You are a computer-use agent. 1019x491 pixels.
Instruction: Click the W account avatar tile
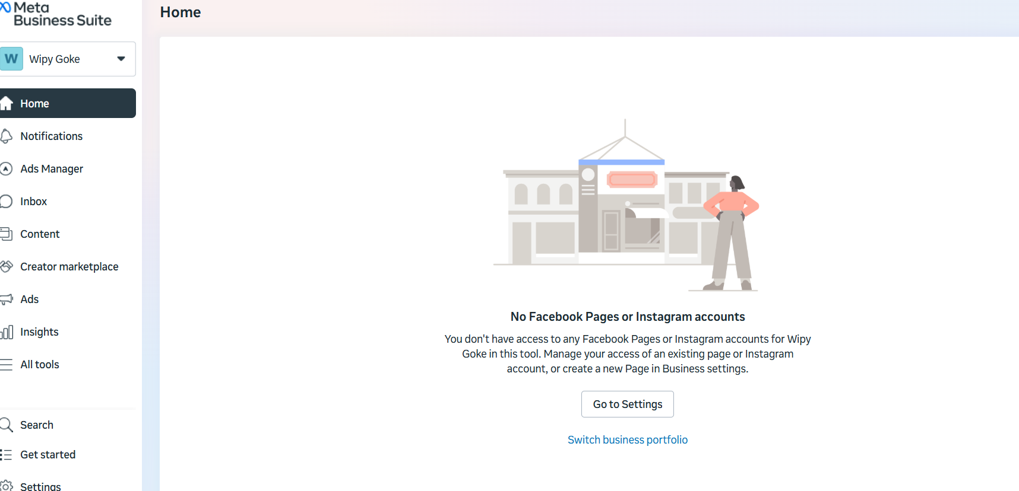pos(11,59)
